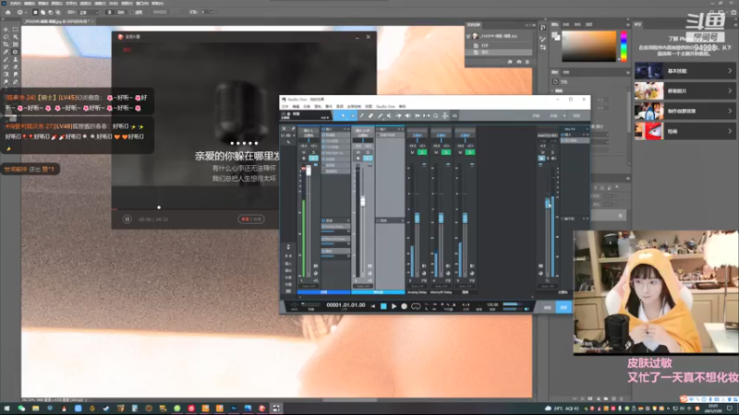
Task: Solo the first mixer channel in Studio One
Action: (x=313, y=152)
